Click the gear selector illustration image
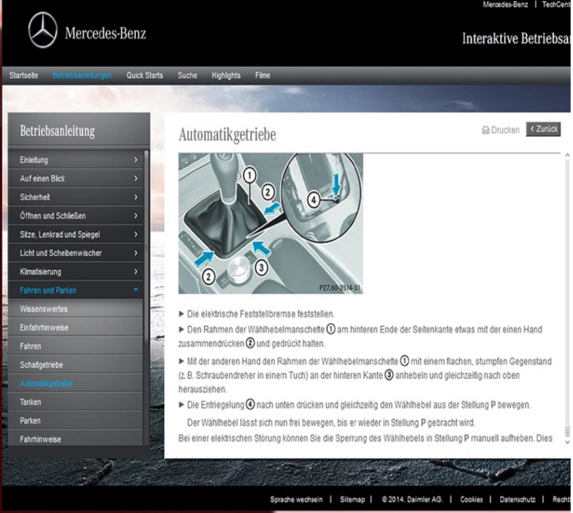Viewport: 573px width, 513px height. [x=271, y=223]
